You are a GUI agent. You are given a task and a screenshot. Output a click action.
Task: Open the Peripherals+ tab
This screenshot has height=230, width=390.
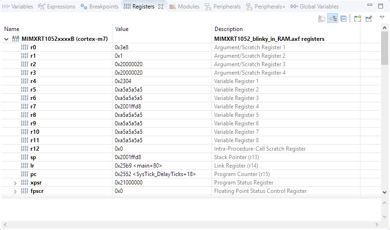pos(265,7)
